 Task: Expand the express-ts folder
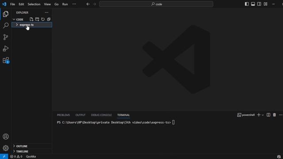coord(32,25)
